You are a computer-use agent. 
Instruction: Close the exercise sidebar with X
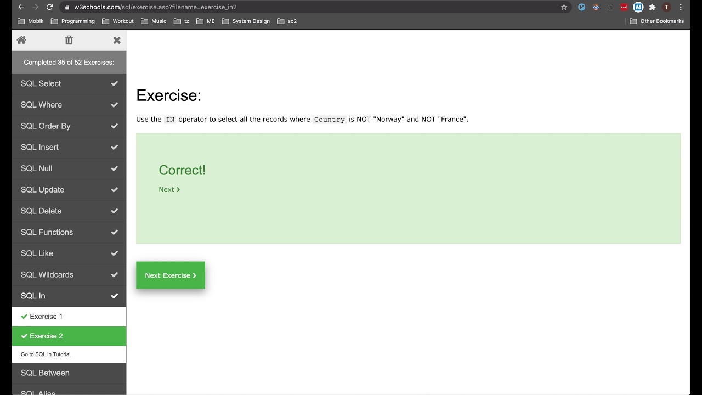point(117,40)
